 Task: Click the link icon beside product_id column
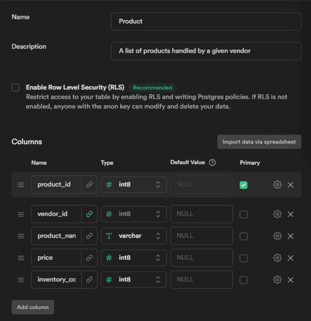click(x=89, y=185)
